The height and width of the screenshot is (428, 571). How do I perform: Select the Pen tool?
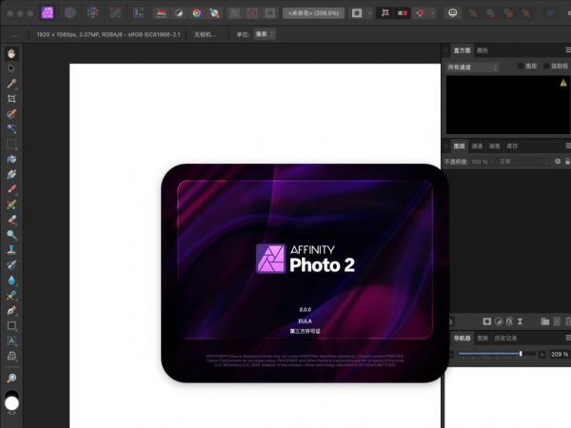click(11, 310)
